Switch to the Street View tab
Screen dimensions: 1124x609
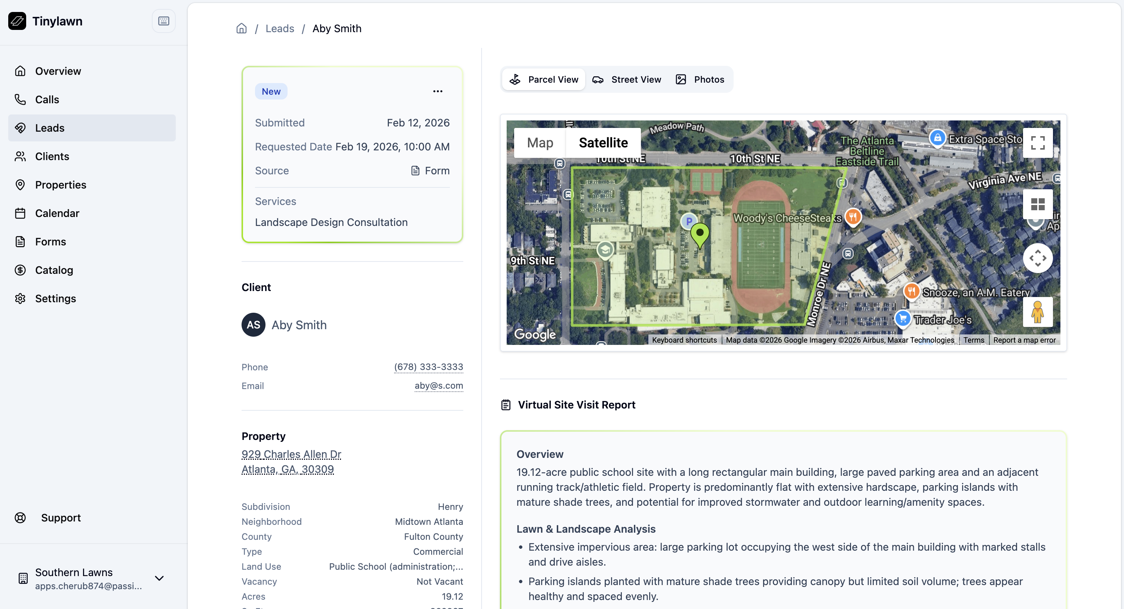click(627, 79)
